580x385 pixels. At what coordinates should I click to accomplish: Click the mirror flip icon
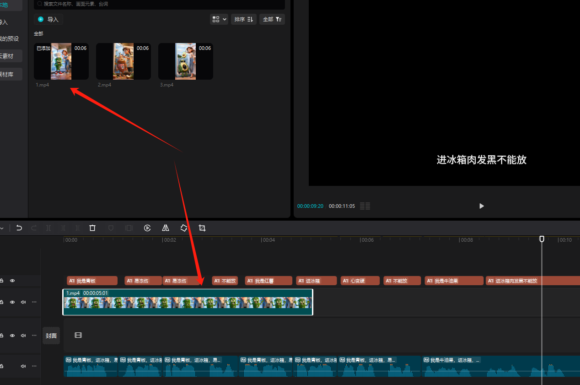[x=166, y=228]
